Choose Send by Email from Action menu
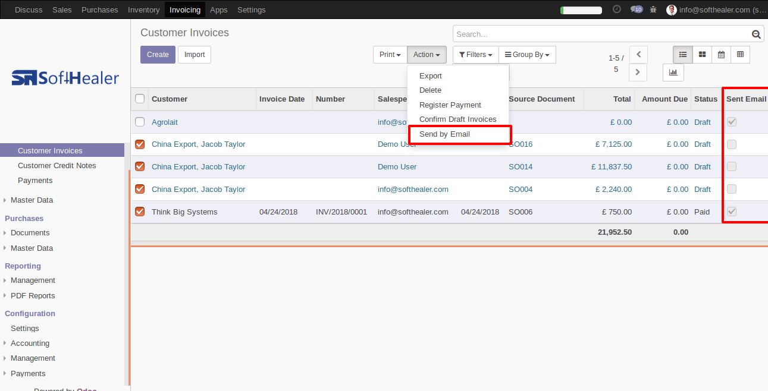Screen dimensions: 768x391 [x=458, y=134]
